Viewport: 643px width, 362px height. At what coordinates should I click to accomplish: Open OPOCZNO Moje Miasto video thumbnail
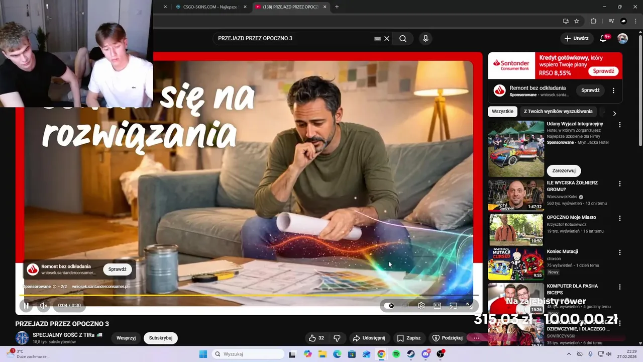516,230
